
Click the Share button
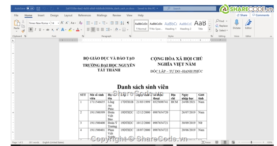(x=242, y=15)
